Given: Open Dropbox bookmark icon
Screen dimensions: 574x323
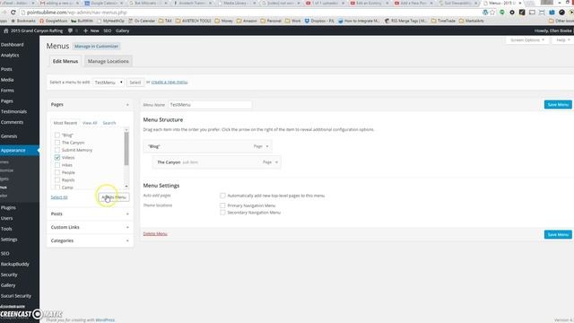Looking at the screenshot, I should point(307,21).
